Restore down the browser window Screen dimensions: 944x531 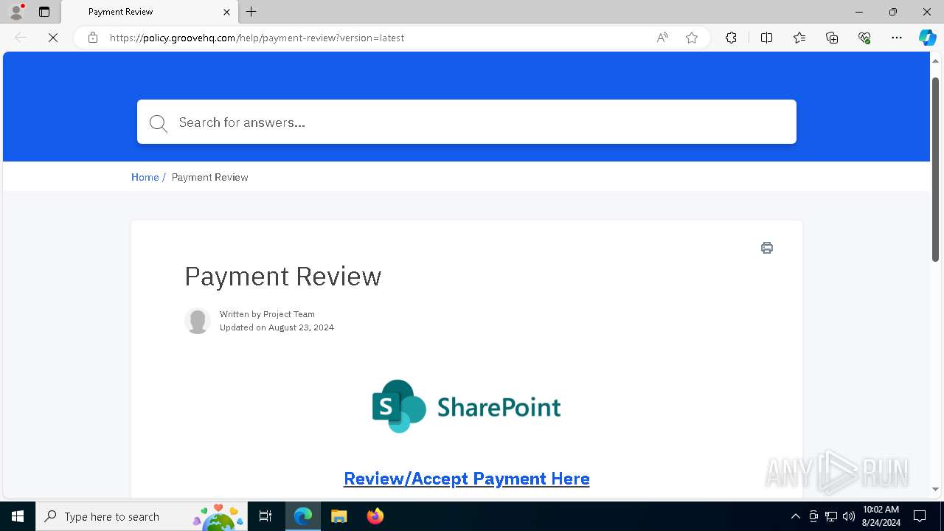click(x=893, y=12)
